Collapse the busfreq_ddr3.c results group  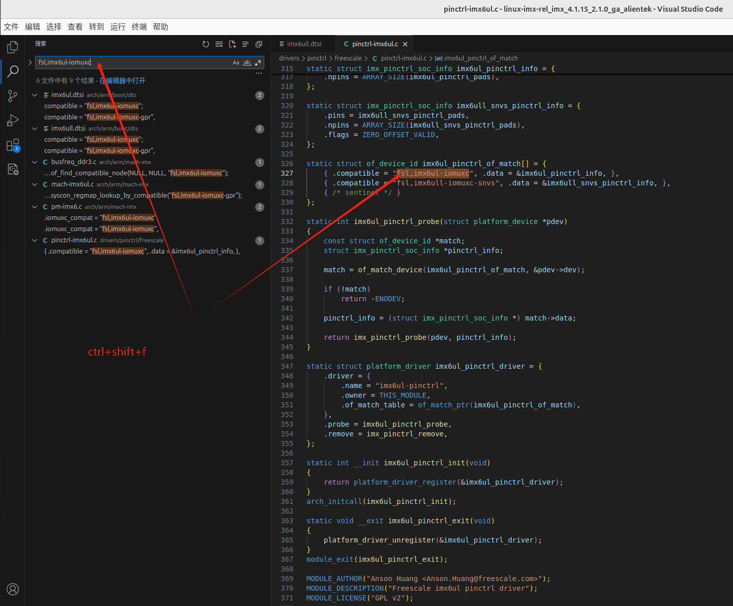[x=35, y=162]
